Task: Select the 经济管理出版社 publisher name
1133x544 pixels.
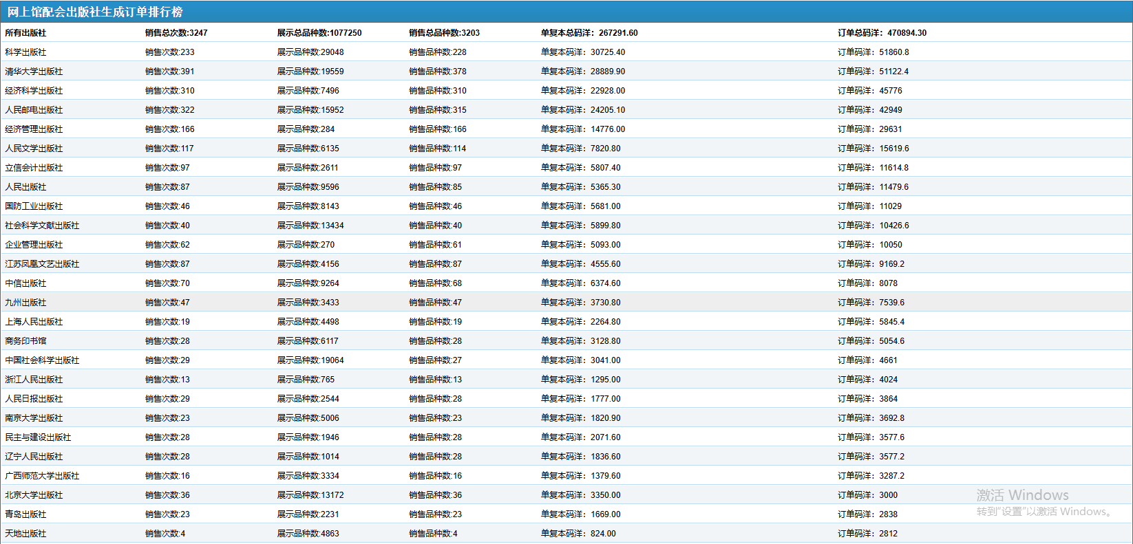Action: point(34,129)
